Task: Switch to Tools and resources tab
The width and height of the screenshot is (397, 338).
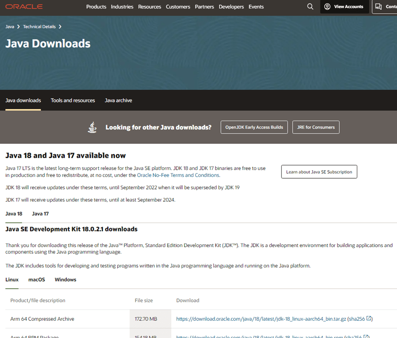Action: [73, 100]
